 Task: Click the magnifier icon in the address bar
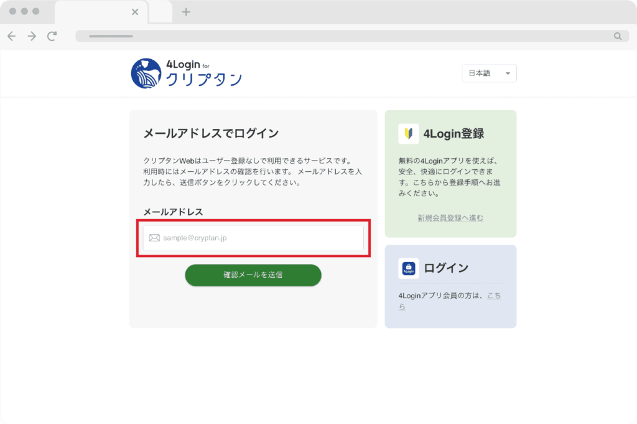[x=617, y=36]
